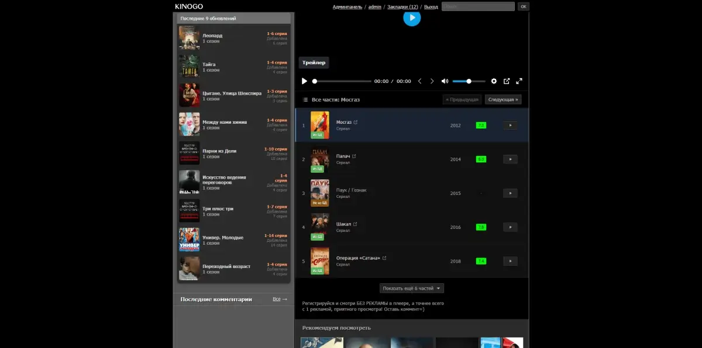Play the Шакал row using its play button

(x=510, y=227)
